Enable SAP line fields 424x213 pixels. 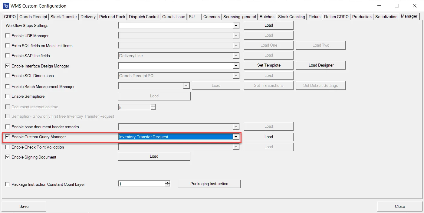7,56
